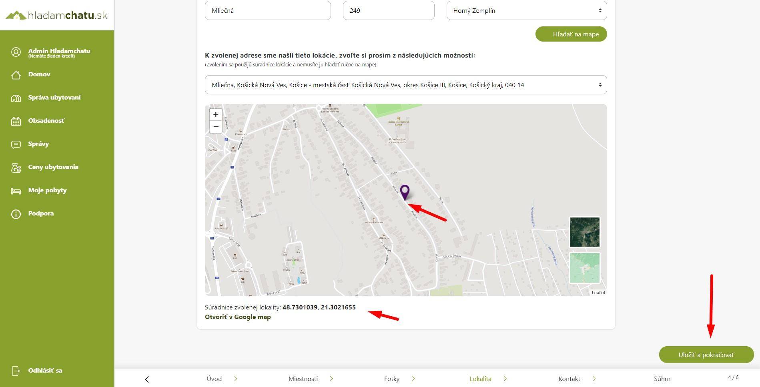Zoom out the map with minus button
760x387 pixels.
[216, 127]
